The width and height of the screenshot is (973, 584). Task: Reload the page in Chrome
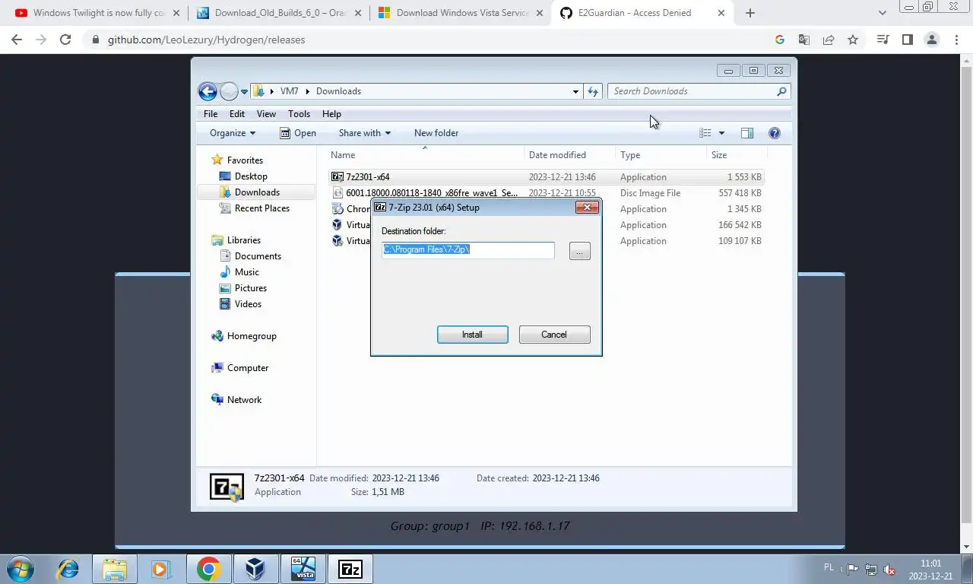[x=65, y=40]
